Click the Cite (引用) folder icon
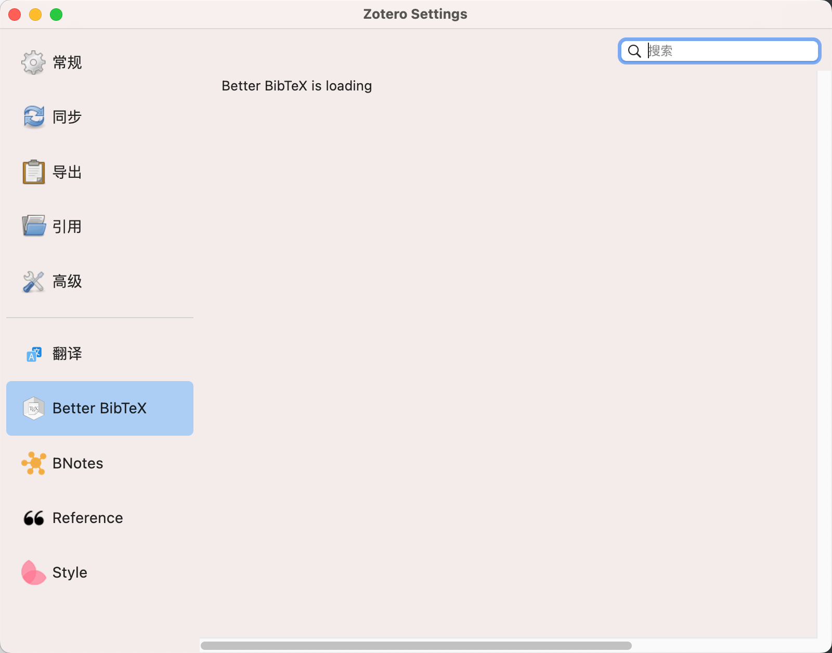 point(34,226)
